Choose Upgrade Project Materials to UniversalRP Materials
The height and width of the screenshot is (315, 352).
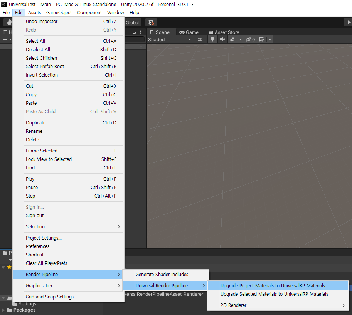tap(278, 286)
